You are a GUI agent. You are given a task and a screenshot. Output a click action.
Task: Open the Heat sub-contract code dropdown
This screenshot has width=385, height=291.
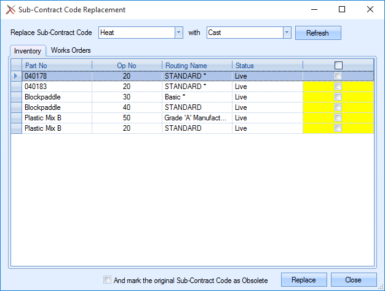coord(178,33)
